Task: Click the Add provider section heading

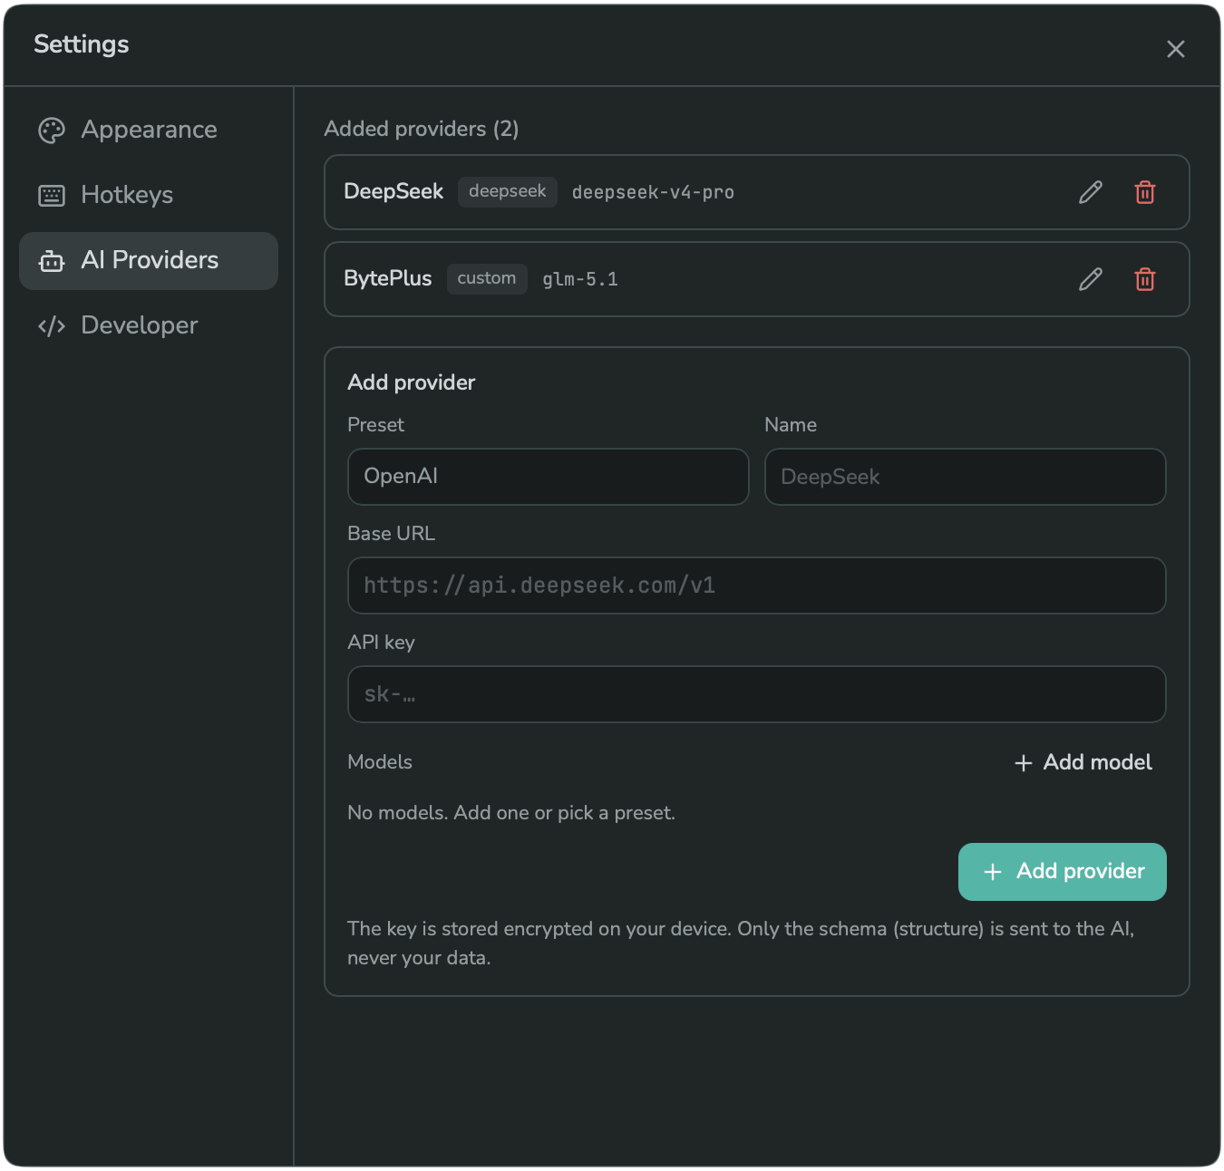Action: click(x=412, y=382)
